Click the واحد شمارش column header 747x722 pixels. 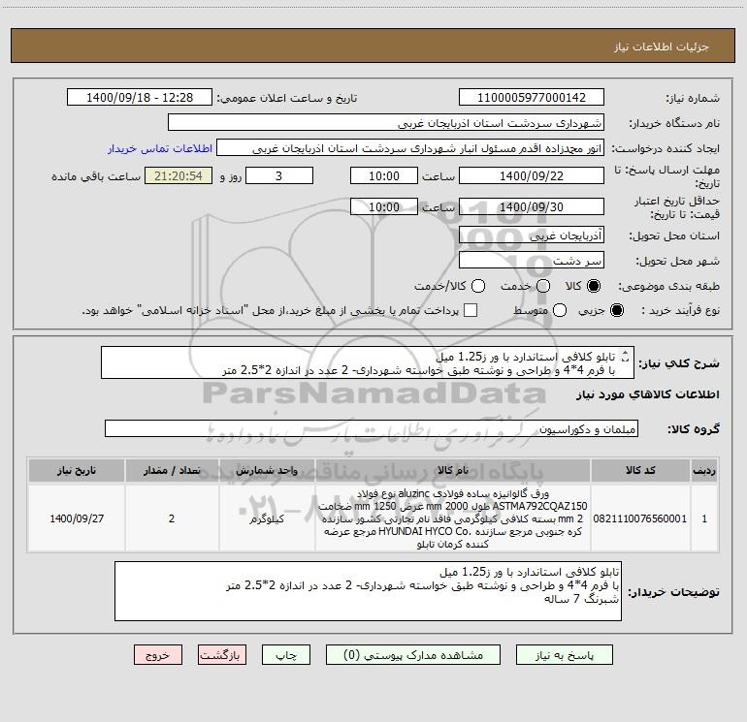click(267, 471)
